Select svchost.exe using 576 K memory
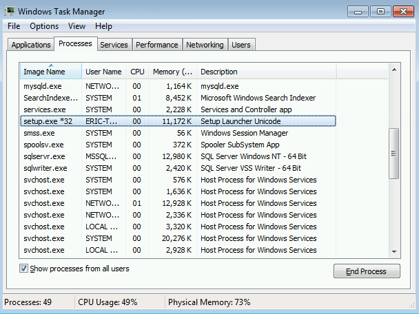The height and width of the screenshot is (314, 419). pyautogui.click(x=178, y=180)
